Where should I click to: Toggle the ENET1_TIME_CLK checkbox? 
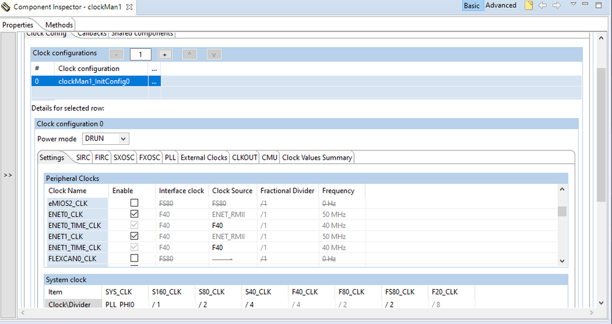tap(134, 247)
